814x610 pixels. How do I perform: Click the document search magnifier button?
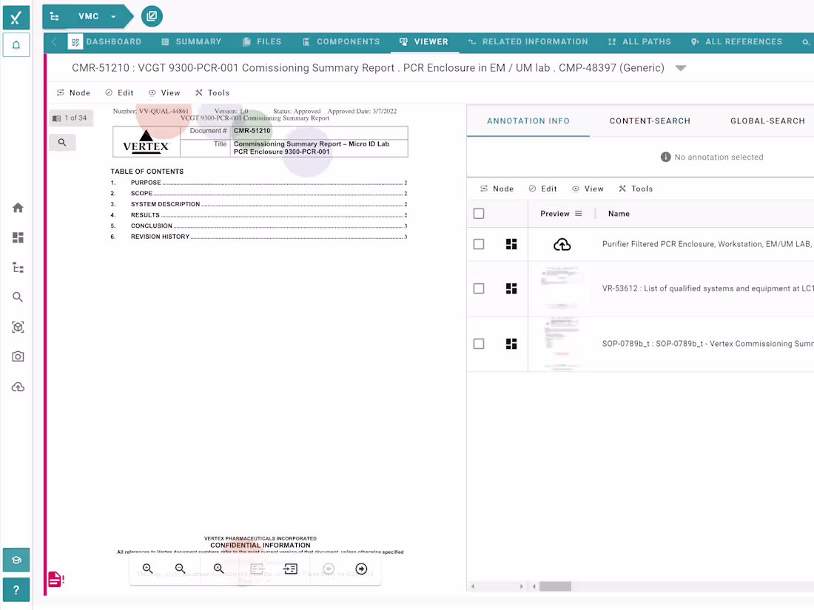tap(62, 143)
